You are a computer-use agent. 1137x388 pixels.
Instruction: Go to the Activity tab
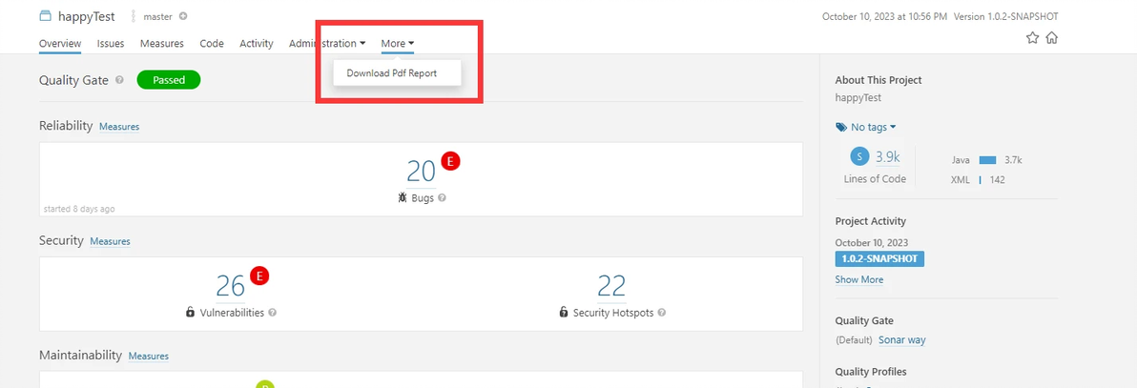tap(257, 44)
